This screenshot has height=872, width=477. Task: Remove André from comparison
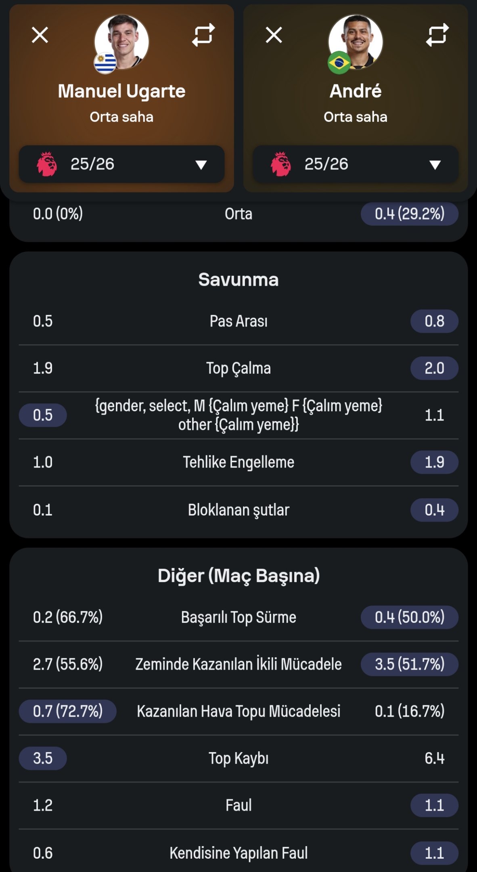pyautogui.click(x=274, y=35)
